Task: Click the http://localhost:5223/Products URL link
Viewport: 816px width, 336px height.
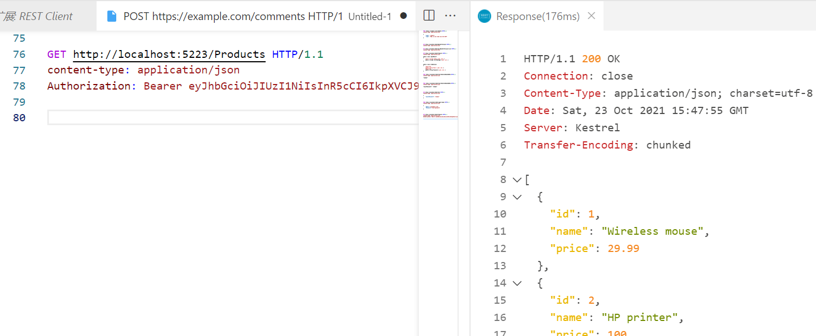Action: (x=169, y=55)
